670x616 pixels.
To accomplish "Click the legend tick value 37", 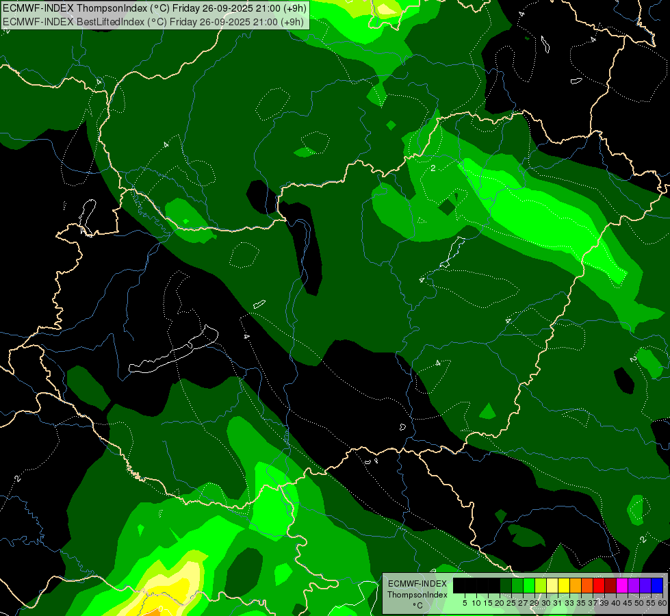I will [593, 603].
